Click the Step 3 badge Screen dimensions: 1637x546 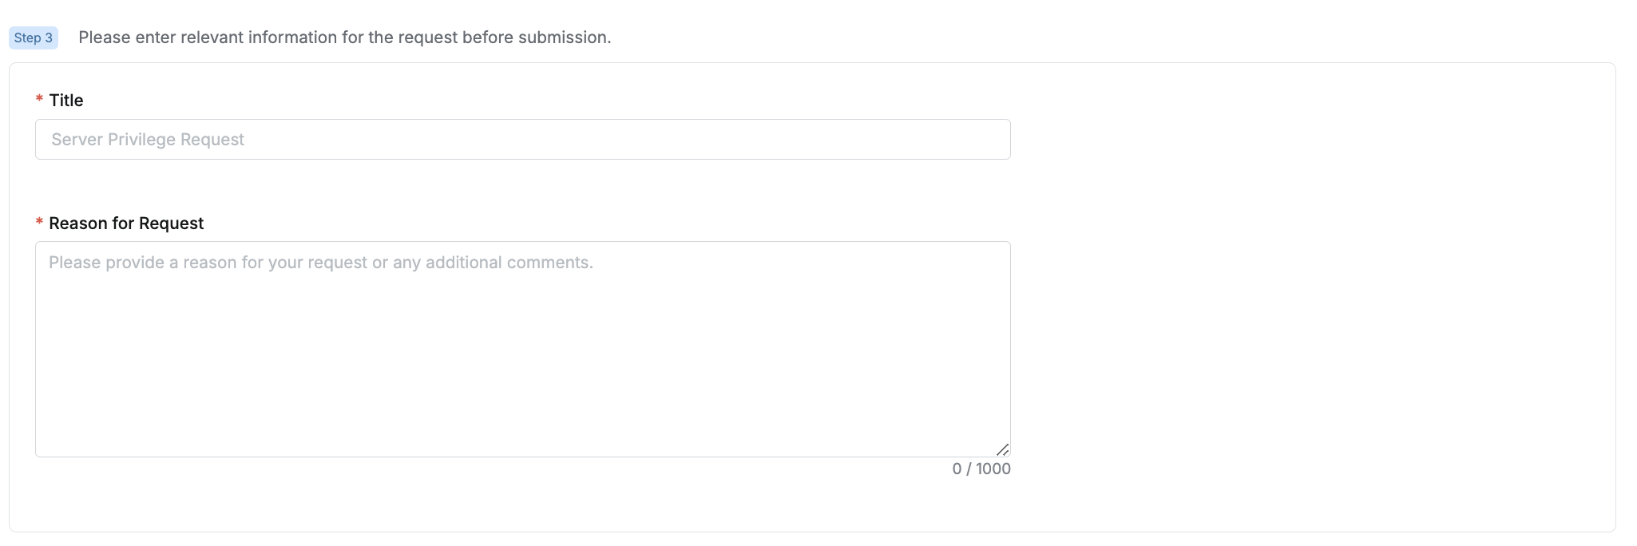tap(34, 38)
